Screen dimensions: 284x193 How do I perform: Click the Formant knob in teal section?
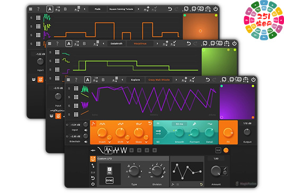coord(194,132)
